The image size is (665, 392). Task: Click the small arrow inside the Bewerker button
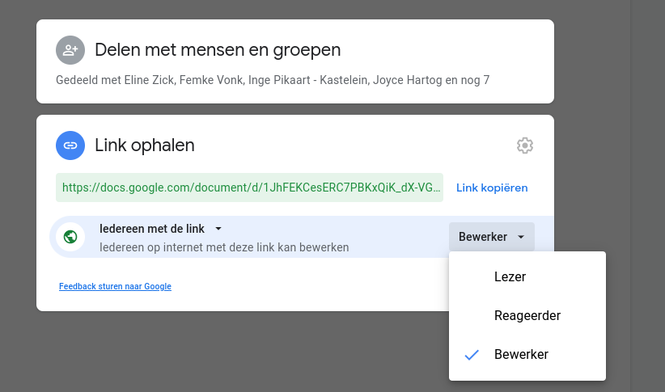click(521, 237)
